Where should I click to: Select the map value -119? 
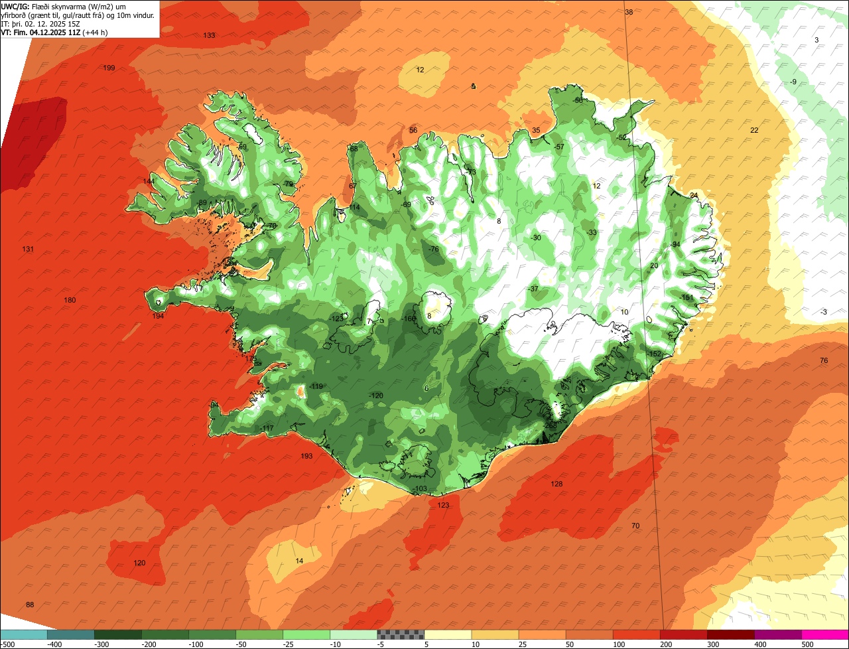(x=316, y=386)
